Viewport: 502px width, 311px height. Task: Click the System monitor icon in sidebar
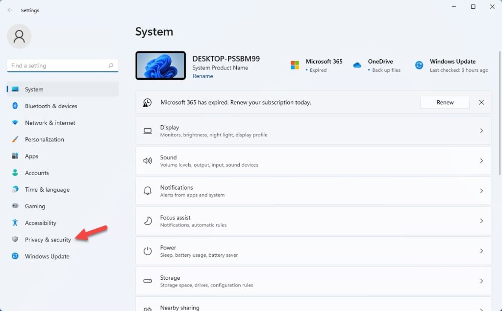click(15, 89)
